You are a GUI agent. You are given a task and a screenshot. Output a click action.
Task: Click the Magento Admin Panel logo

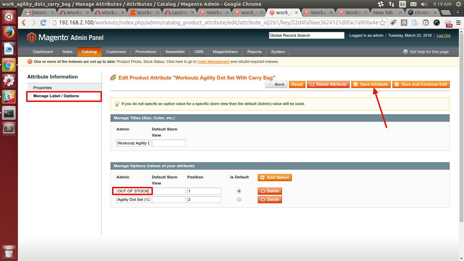point(65,37)
